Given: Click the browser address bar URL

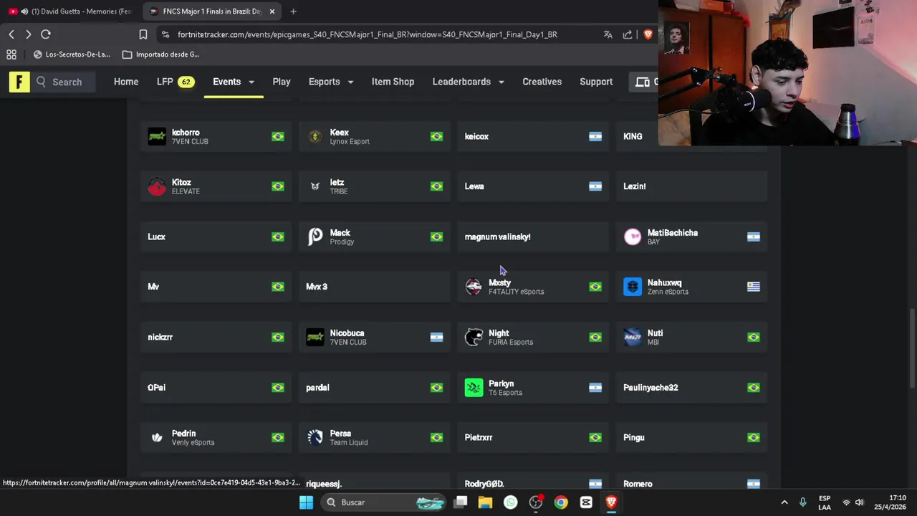Looking at the screenshot, I should coord(367,34).
